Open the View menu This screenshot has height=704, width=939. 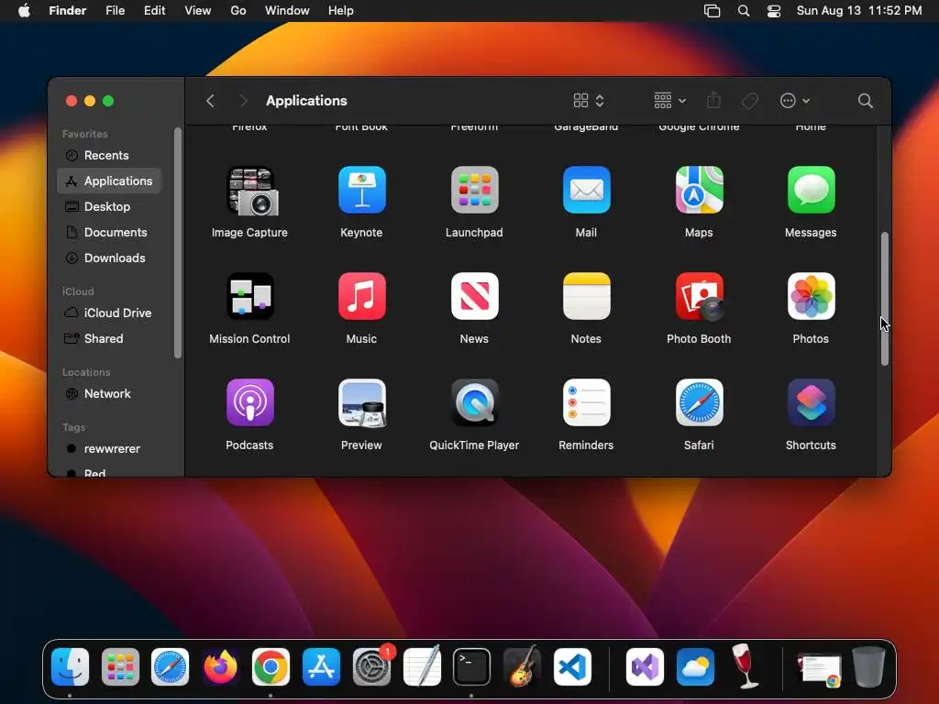pos(198,11)
